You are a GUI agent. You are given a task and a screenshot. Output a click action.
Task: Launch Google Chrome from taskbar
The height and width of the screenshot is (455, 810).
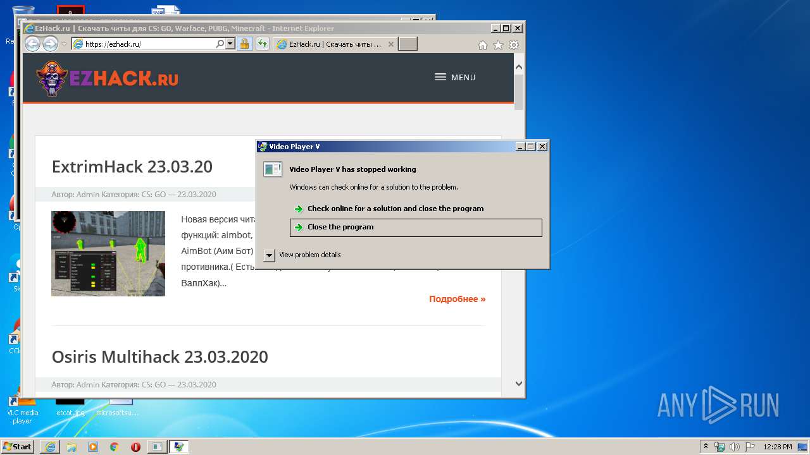[x=115, y=447]
